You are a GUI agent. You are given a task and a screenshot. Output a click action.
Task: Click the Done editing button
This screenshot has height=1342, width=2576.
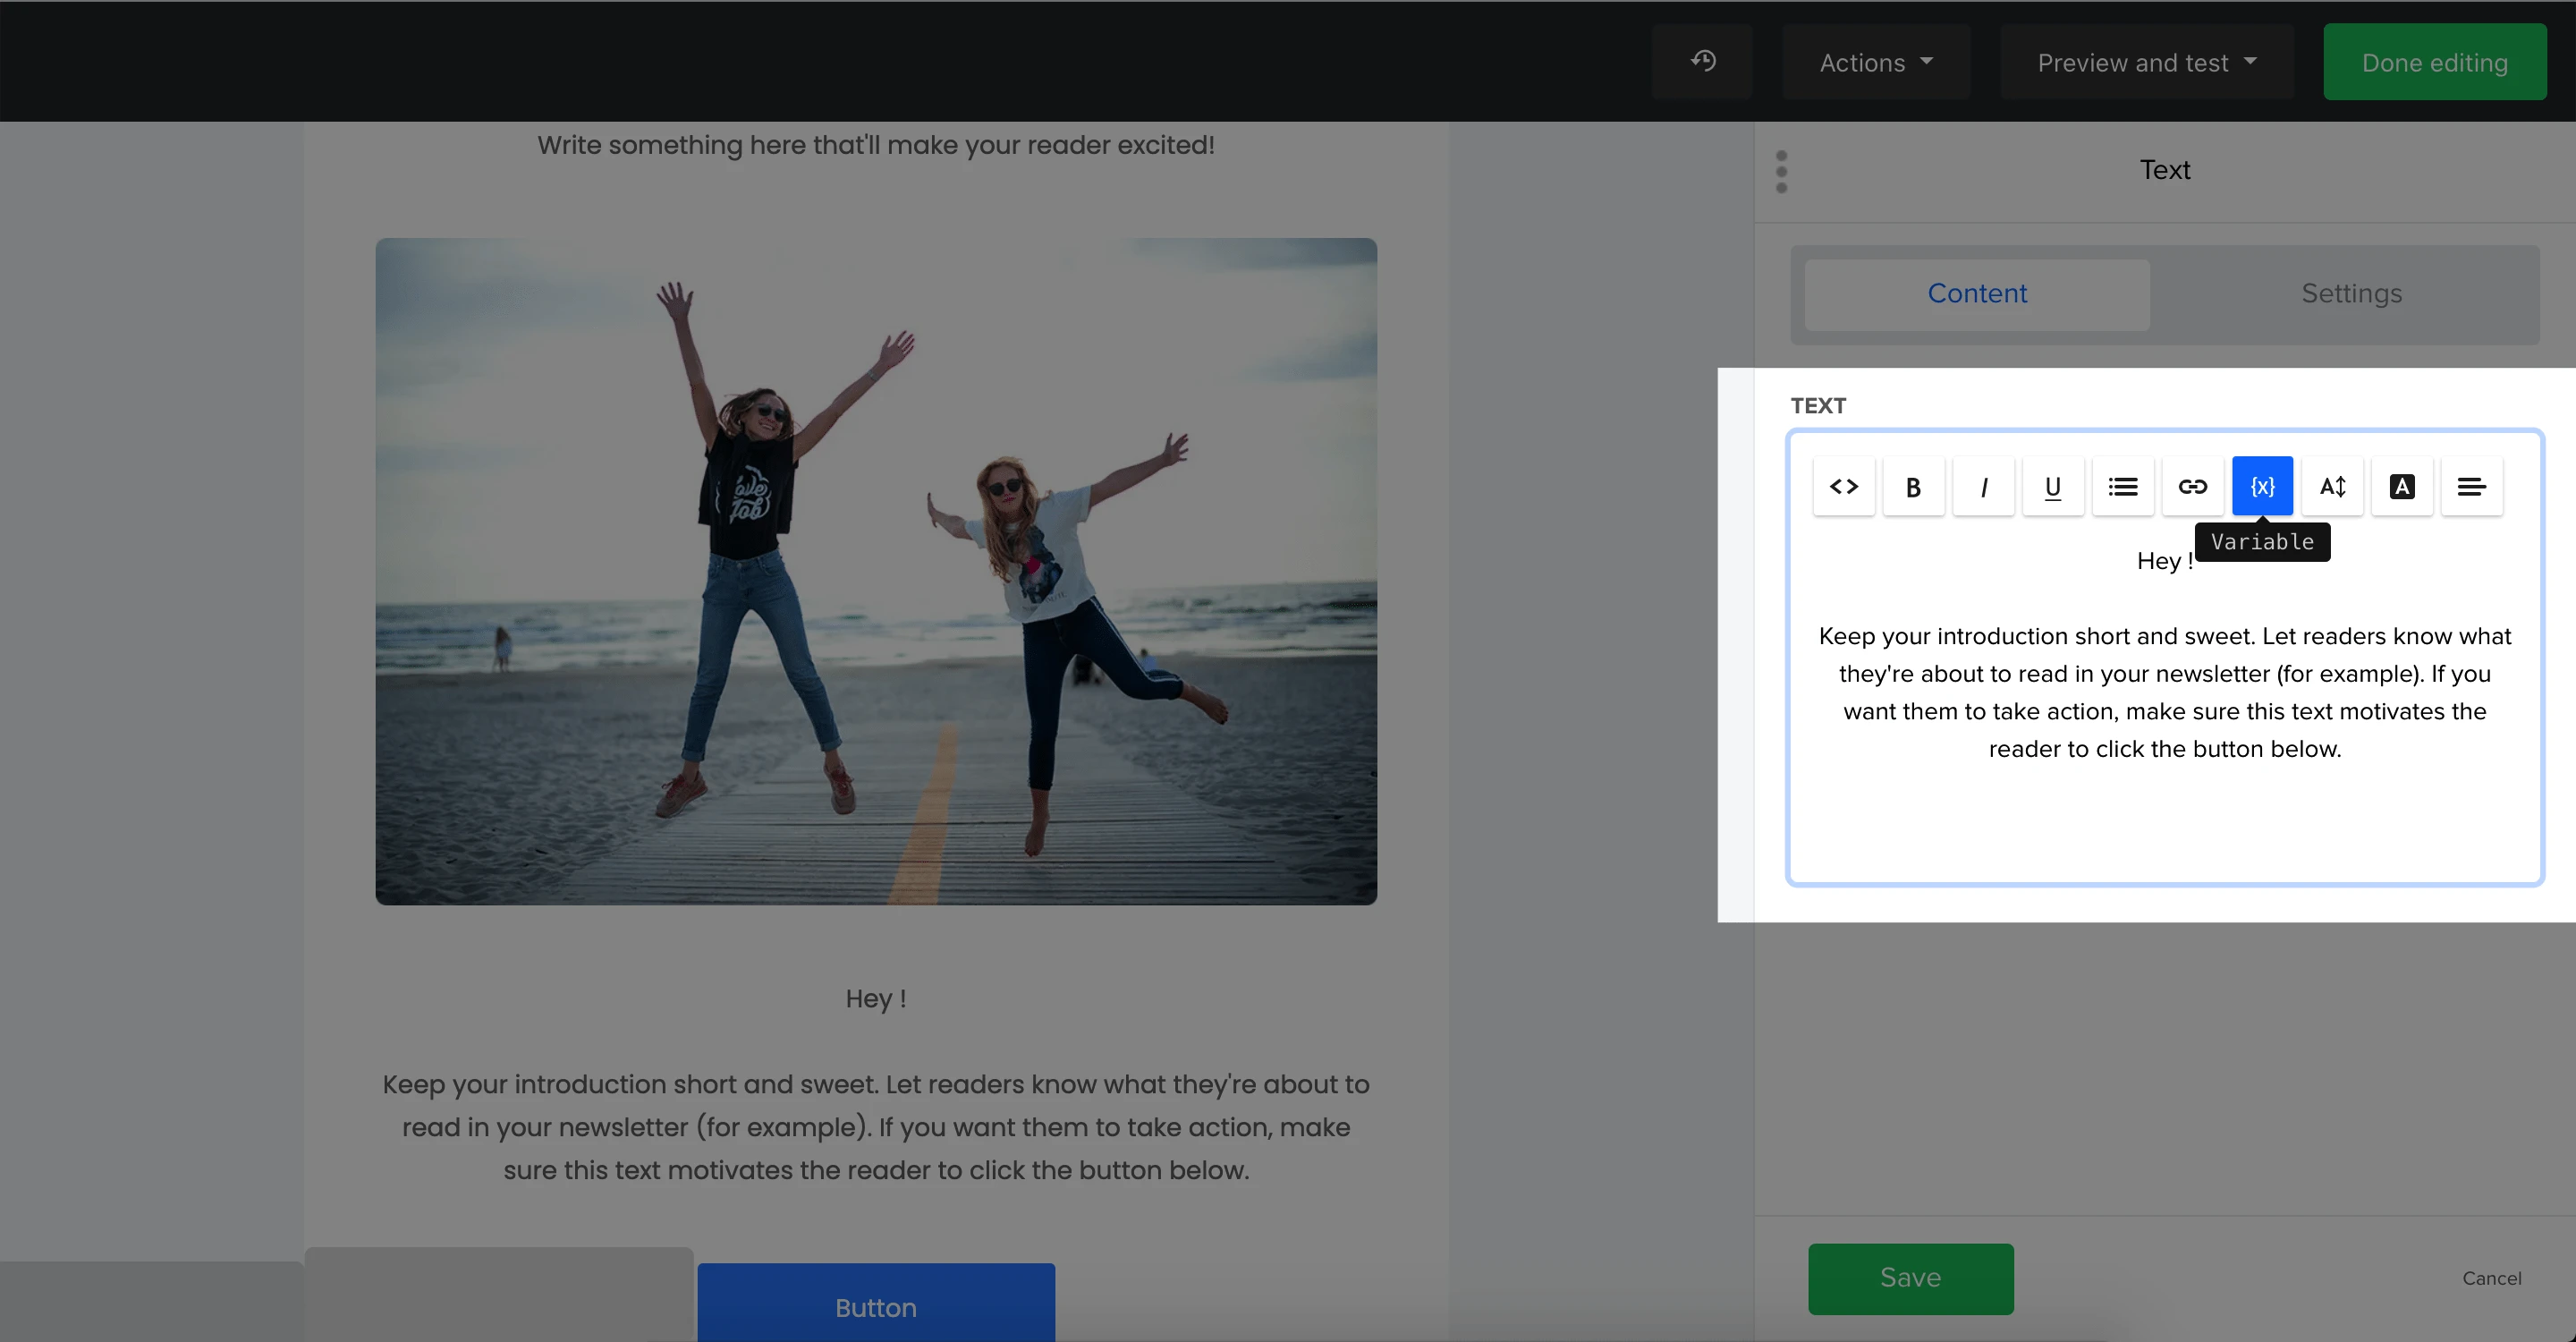tap(2434, 63)
